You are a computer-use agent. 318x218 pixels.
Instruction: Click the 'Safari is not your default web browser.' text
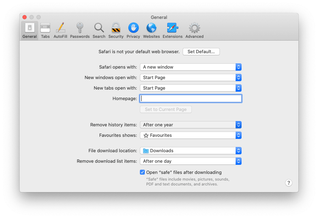(x=139, y=52)
